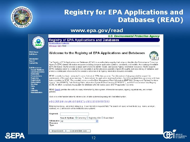This screenshot has height=142, width=190.
Task: Select the Containing search option
Action: [76, 118]
